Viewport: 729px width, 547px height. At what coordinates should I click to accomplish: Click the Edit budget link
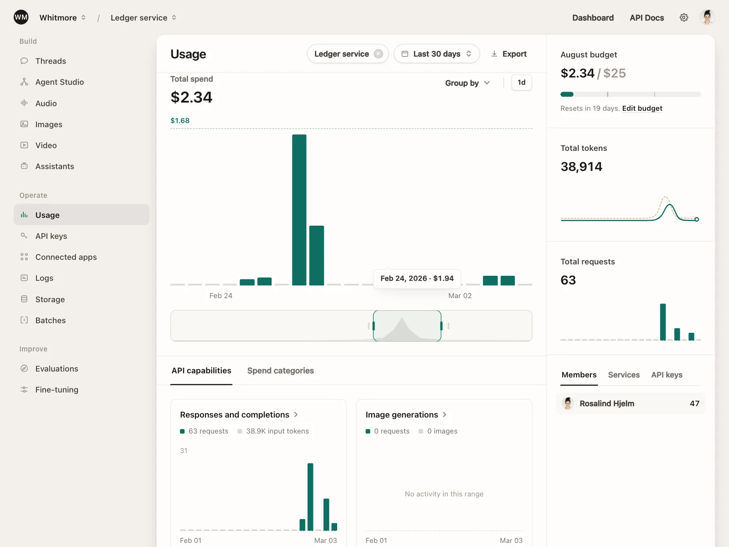click(x=642, y=108)
